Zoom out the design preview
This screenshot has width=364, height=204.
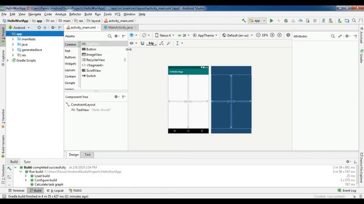(x=258, y=35)
